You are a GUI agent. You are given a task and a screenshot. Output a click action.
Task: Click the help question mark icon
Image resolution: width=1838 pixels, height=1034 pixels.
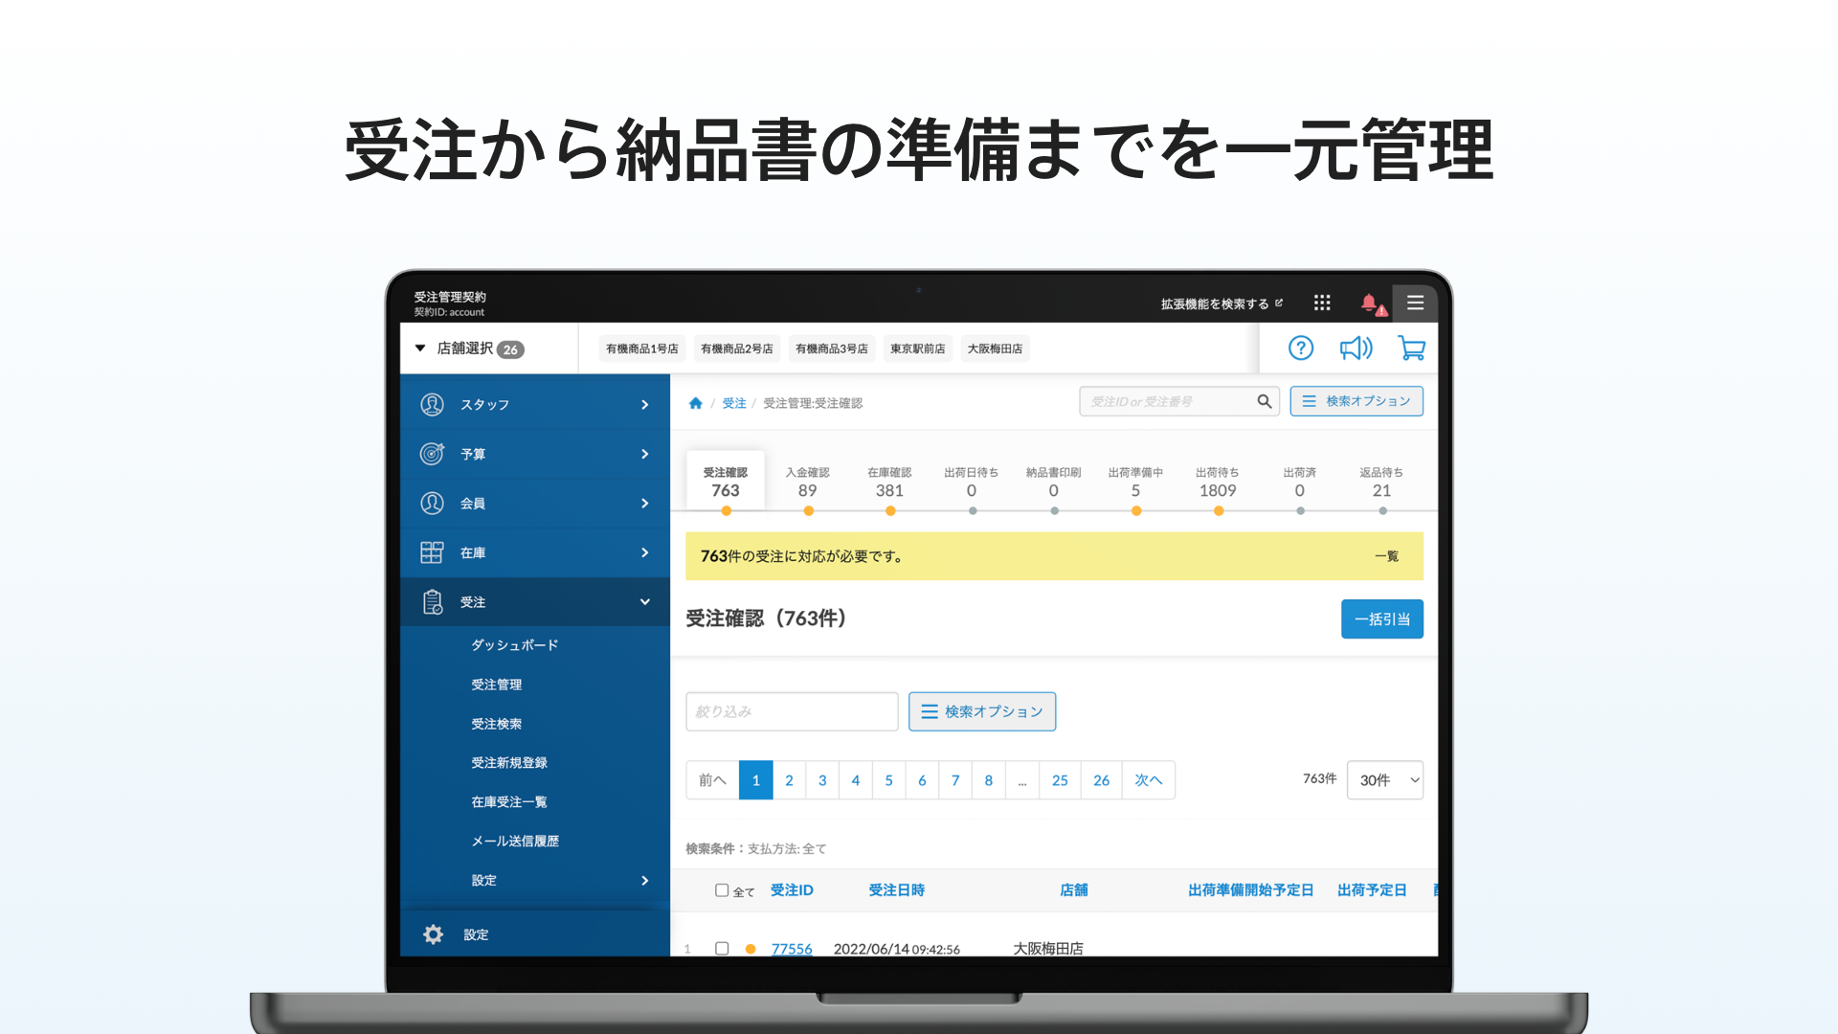[x=1300, y=348]
